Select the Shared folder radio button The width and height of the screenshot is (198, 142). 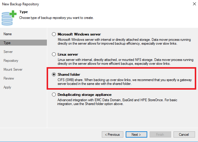tap(54, 75)
